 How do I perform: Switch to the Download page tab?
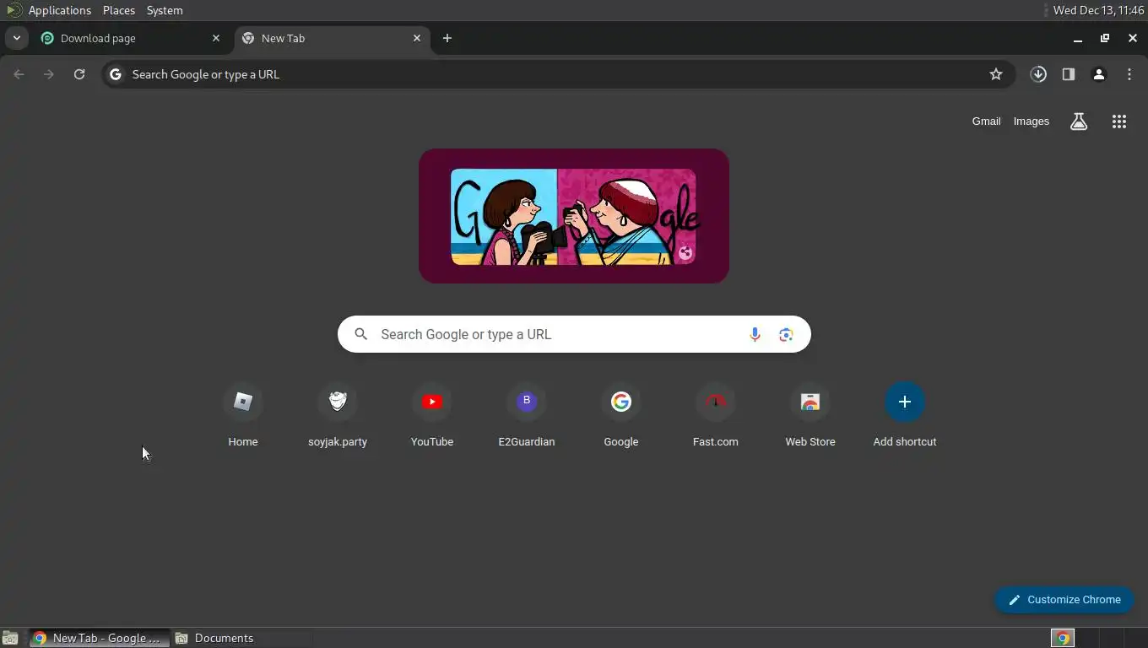[131, 38]
